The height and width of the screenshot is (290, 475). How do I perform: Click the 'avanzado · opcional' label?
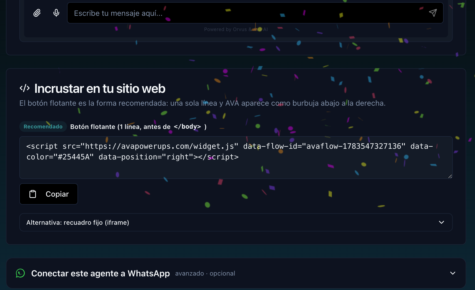coord(205,273)
